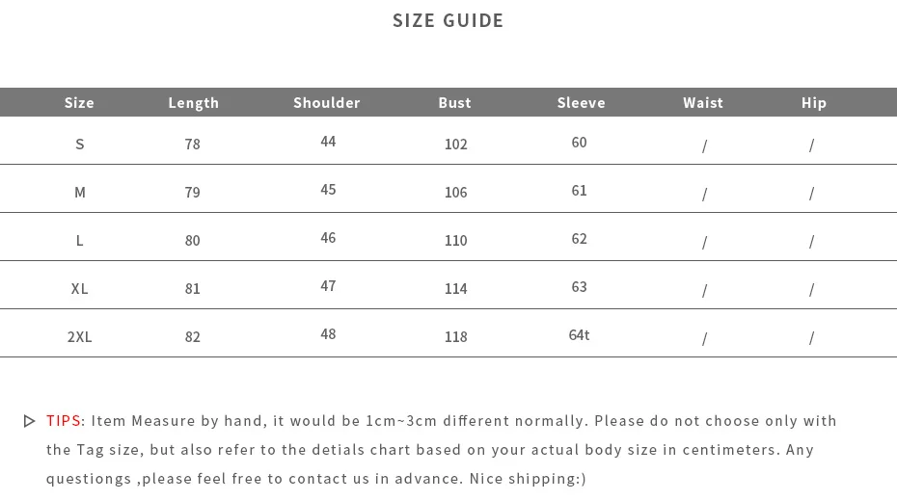Click bust value 118 in 2XL row
The width and height of the screenshot is (897, 501).
(x=456, y=337)
